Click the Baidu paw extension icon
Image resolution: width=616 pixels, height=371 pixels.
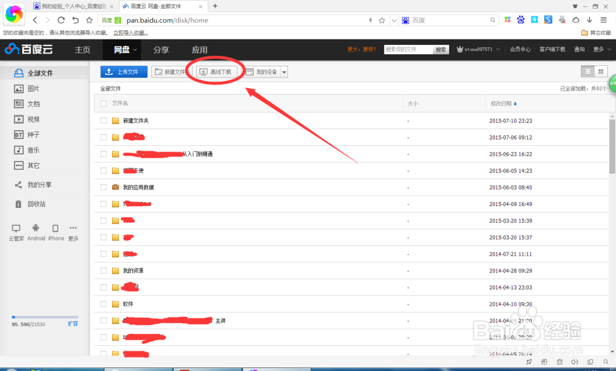click(521, 20)
